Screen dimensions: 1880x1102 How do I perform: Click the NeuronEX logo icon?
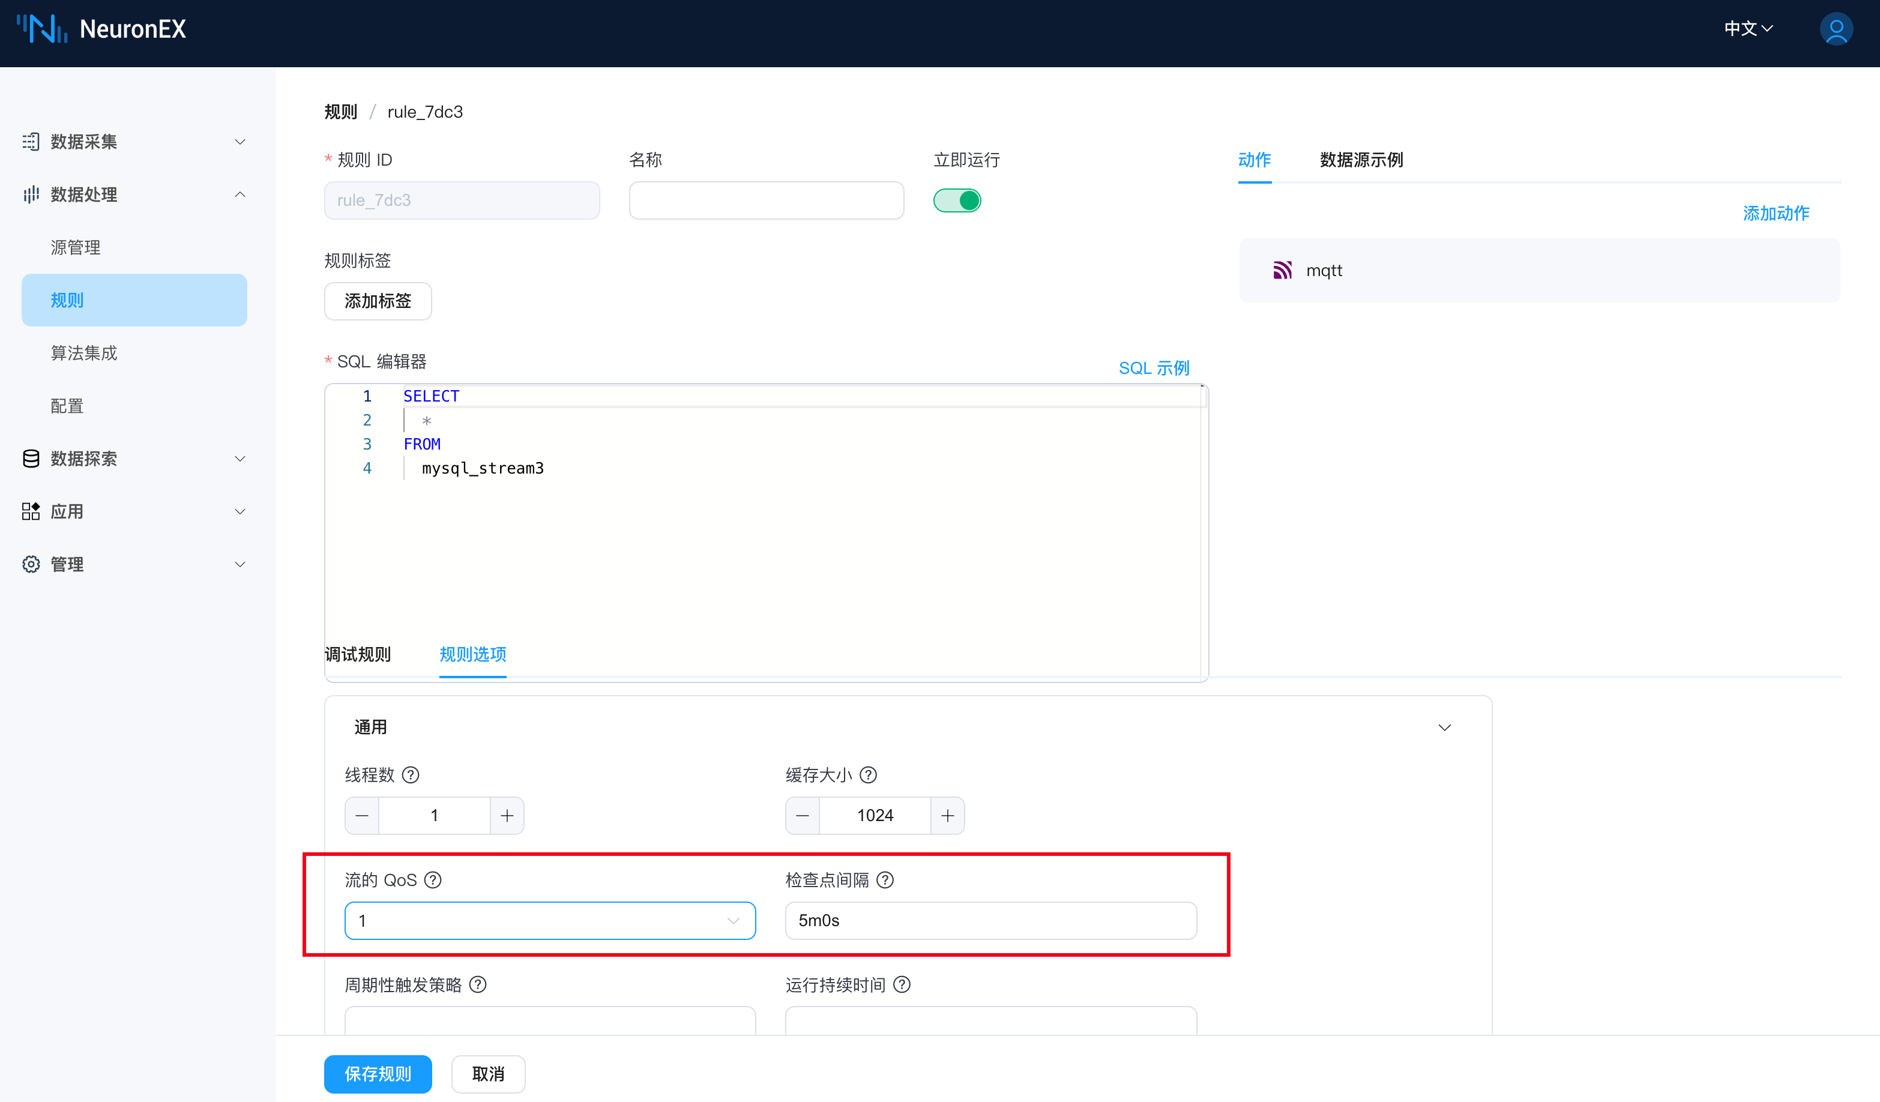42,29
